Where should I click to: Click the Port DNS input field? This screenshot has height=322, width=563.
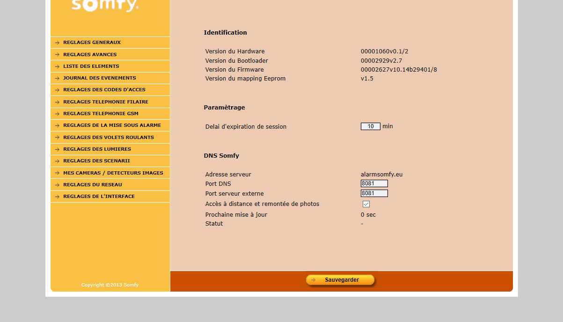(374, 183)
